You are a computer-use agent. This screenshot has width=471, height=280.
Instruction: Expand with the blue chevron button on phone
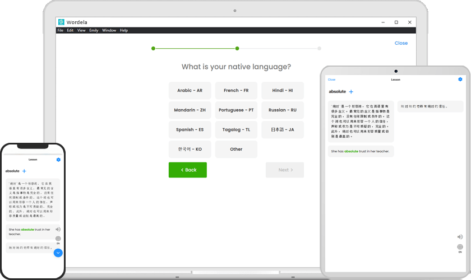pyautogui.click(x=58, y=253)
